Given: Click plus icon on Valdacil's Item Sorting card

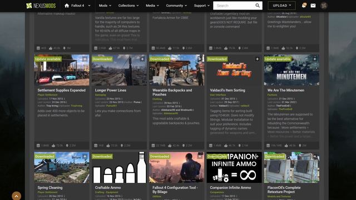Looking at the screenshot, I should click(257, 59).
